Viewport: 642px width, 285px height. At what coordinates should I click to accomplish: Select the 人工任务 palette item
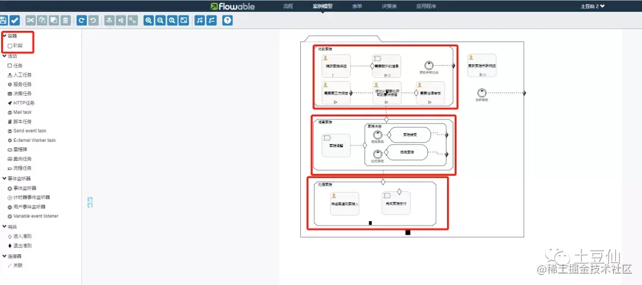(20, 75)
